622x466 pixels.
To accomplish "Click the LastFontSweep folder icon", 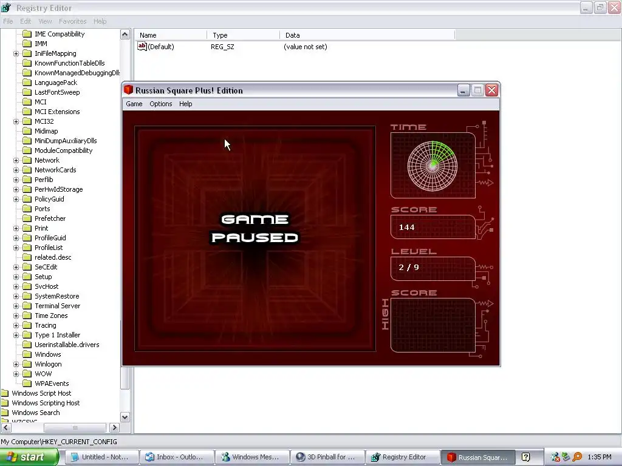I will (27, 92).
